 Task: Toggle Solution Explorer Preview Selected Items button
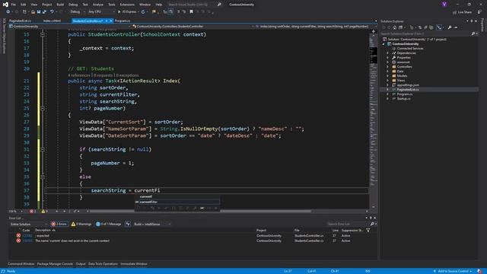coord(456,27)
